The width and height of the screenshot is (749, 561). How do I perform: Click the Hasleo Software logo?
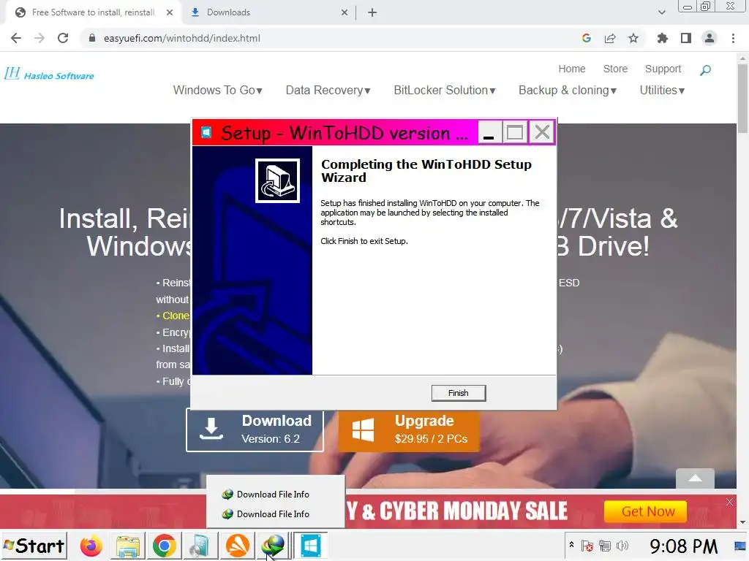(x=49, y=74)
